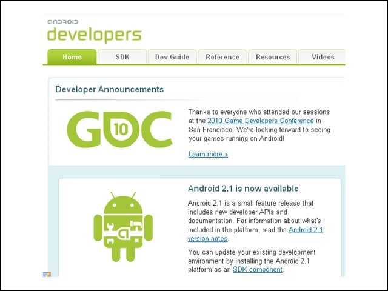The height and width of the screenshot is (291, 388).
Task: Open the Videos tab
Action: click(x=323, y=57)
